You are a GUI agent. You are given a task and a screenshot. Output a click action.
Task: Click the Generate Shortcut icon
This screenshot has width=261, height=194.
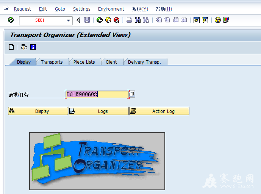coord(205,20)
